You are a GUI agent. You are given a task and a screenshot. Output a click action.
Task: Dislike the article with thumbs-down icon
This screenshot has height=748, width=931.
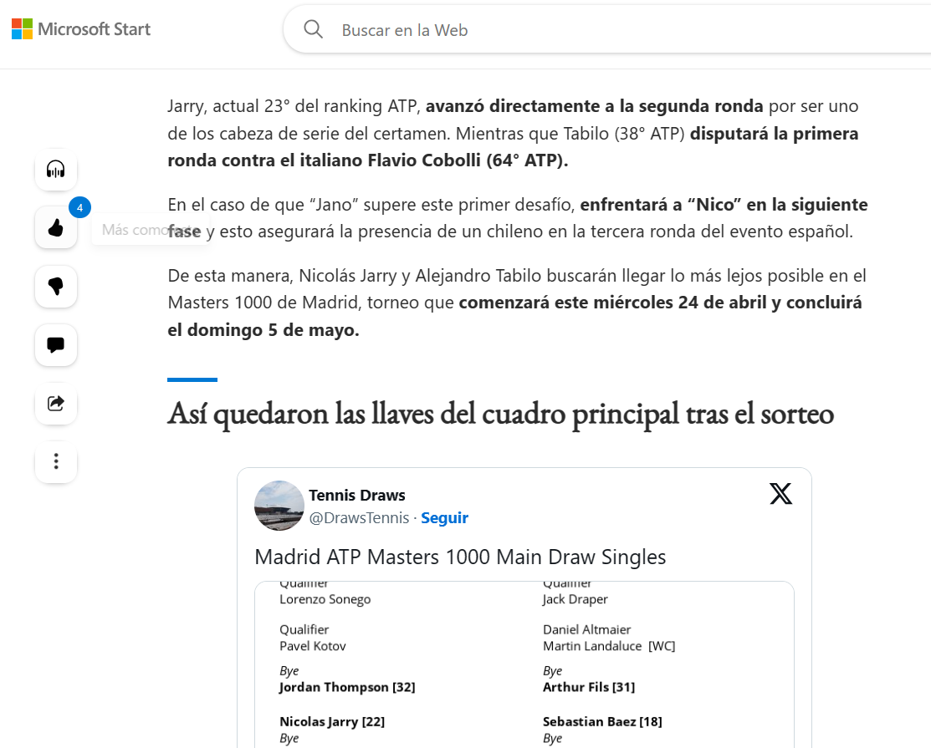(x=56, y=287)
